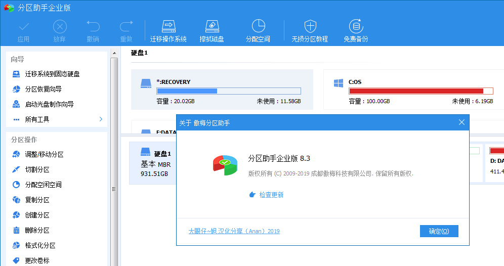The height and width of the screenshot is (266, 504).
Task: Click 所有工具 text label
Action: click(x=37, y=119)
